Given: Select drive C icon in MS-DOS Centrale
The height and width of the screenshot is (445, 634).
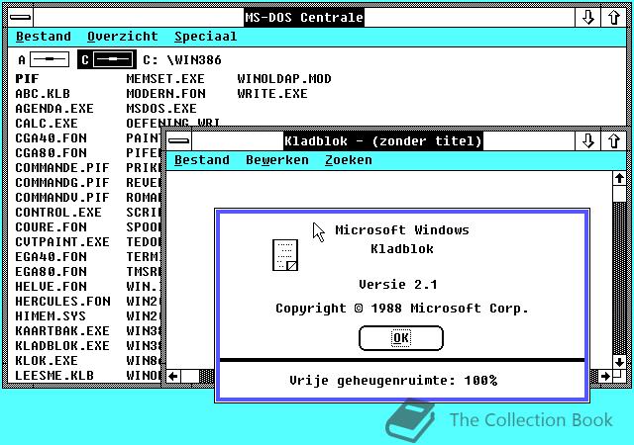Looking at the screenshot, I should coord(107,59).
